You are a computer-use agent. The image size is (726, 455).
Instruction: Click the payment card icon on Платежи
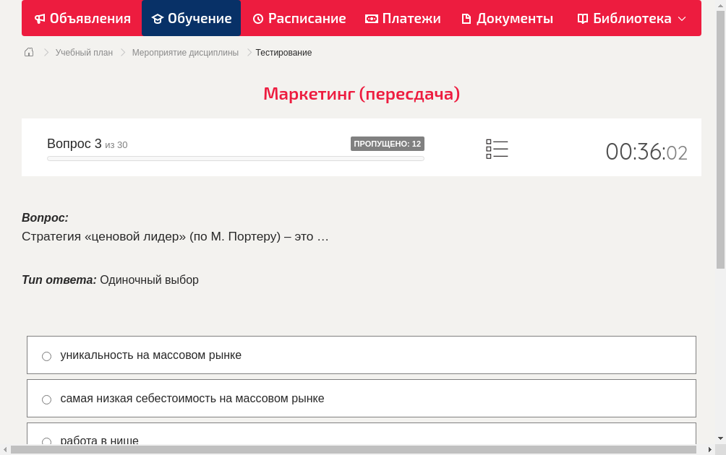370,18
